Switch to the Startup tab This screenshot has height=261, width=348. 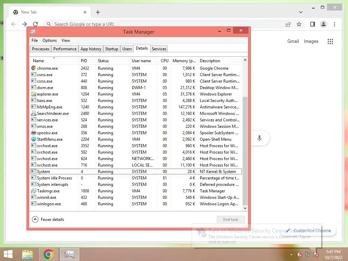pos(111,49)
